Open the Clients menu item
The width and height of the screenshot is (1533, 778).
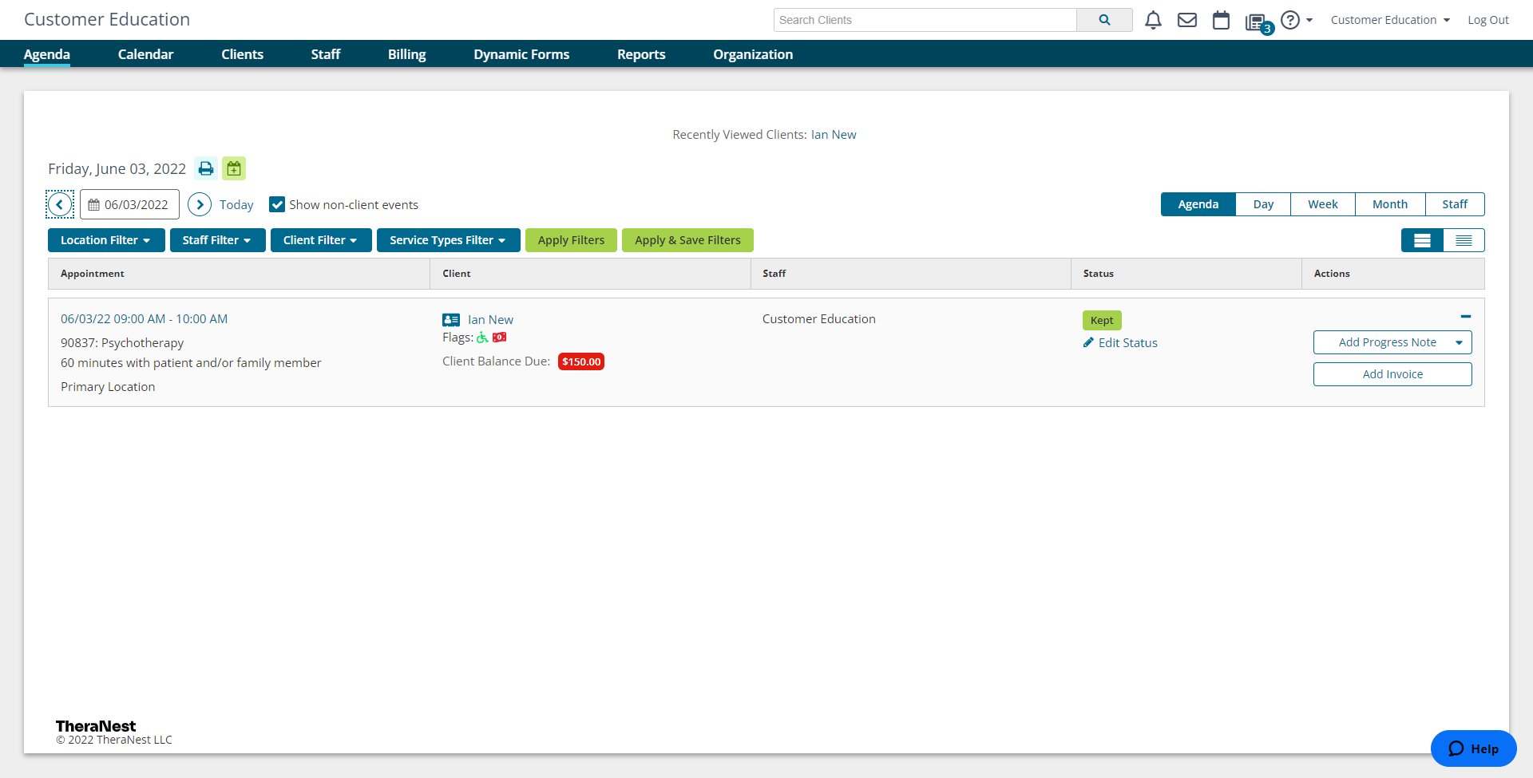click(242, 54)
